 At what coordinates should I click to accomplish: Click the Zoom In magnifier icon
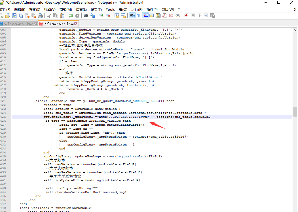tap(101, 16)
